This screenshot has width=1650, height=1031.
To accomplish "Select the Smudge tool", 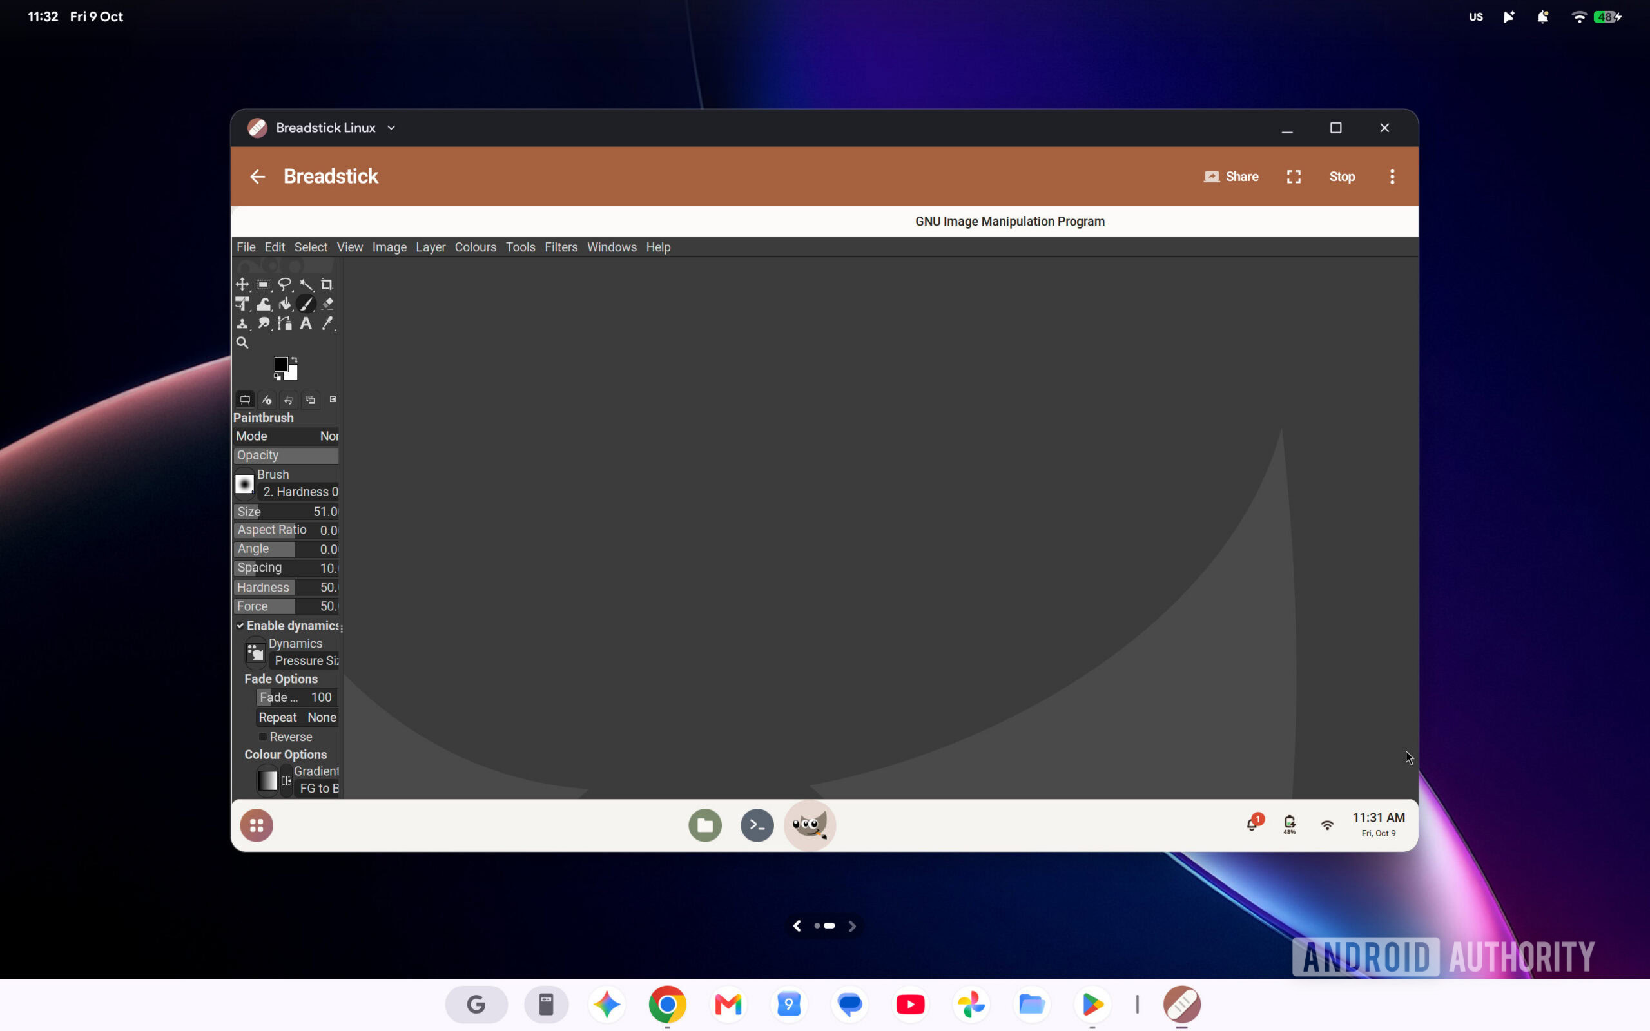I will 263,324.
